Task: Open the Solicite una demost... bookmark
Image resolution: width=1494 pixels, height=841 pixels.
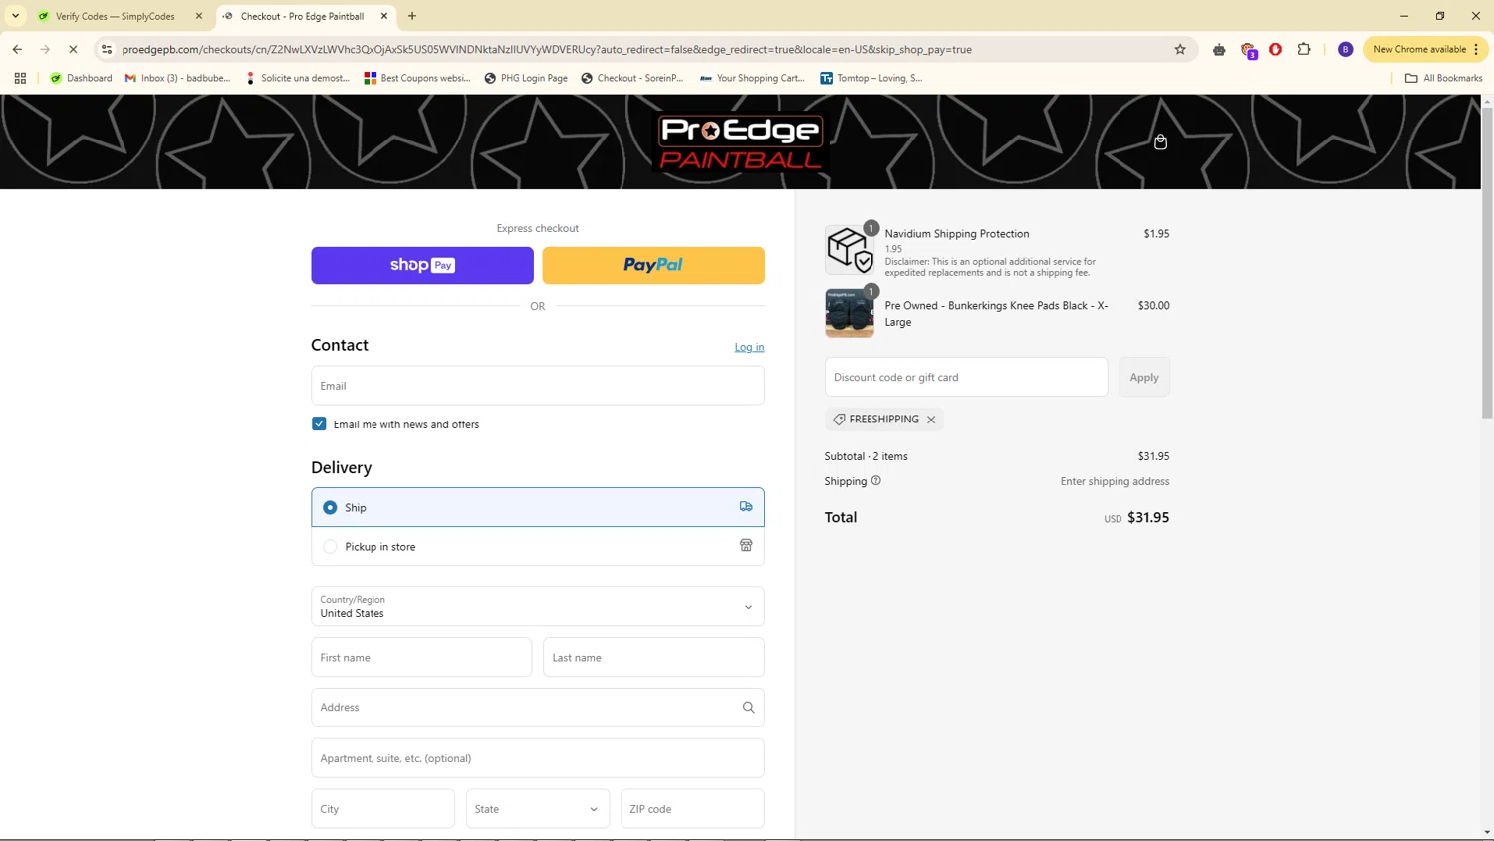Action: click(x=297, y=78)
